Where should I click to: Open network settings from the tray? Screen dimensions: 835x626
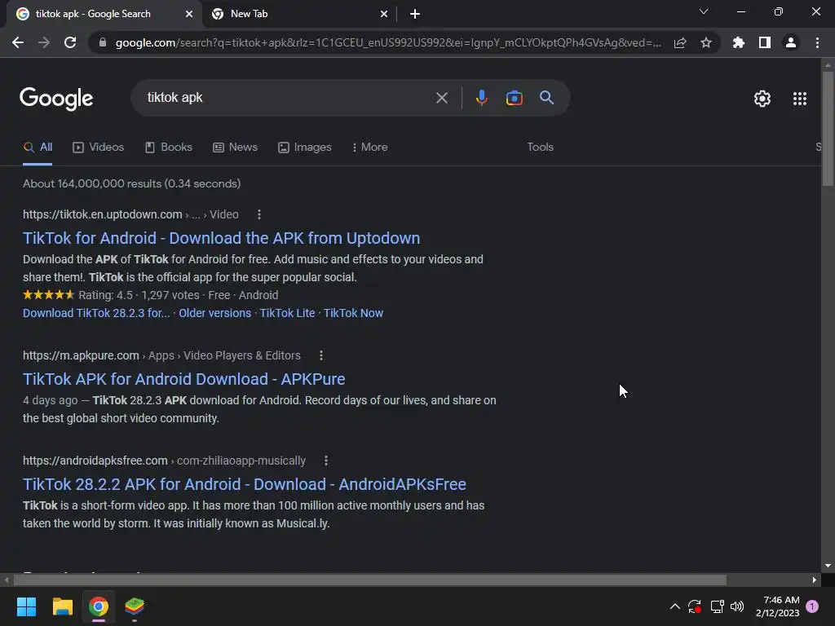coord(717,606)
